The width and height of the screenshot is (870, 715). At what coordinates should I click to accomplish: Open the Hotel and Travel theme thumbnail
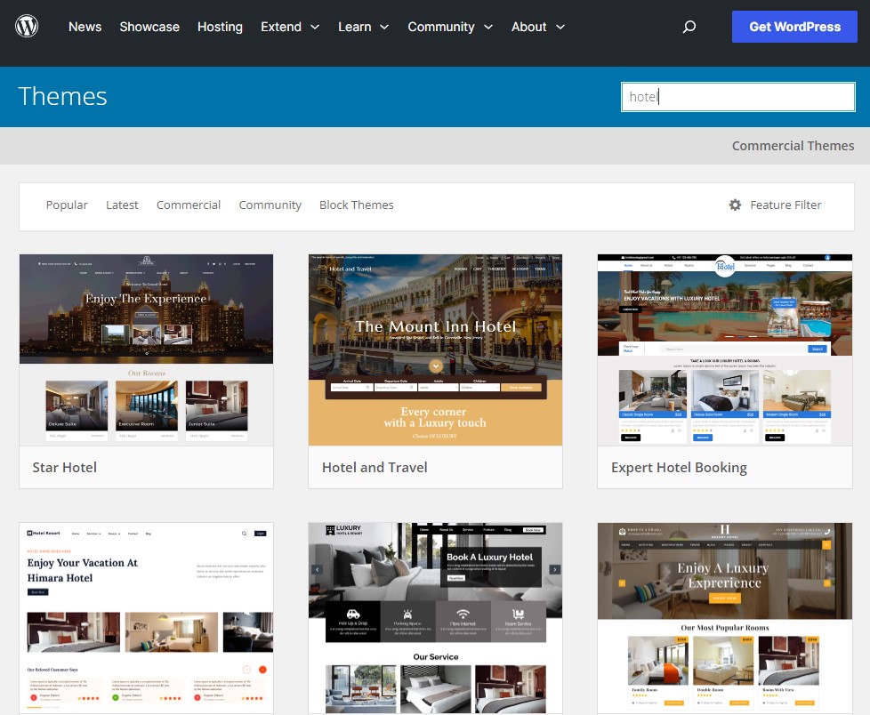(435, 350)
